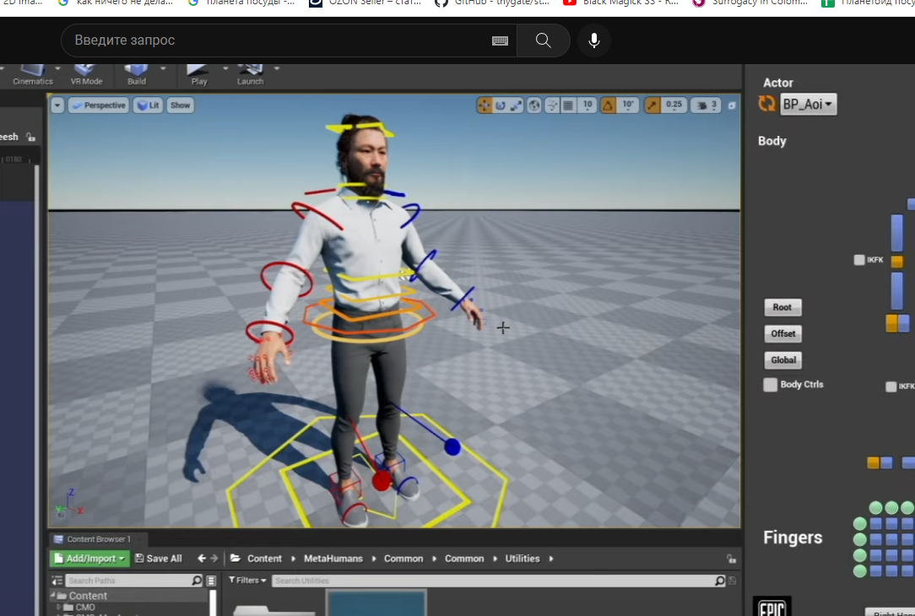Expand the content Filters dropdown
This screenshot has width=915, height=616.
click(246, 581)
